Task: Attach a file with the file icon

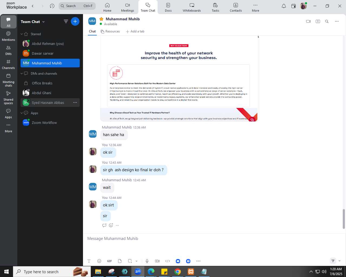Action: tap(120, 261)
